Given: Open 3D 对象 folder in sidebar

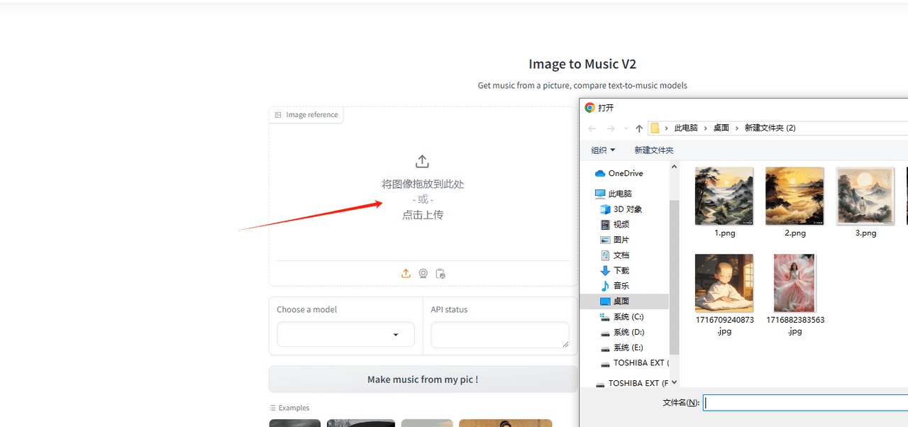Looking at the screenshot, I should 621,209.
